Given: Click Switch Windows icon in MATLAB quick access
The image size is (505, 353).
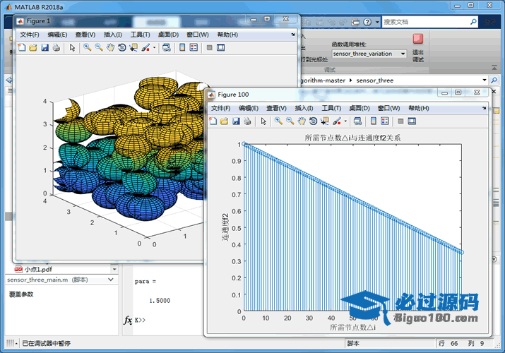Looking at the screenshot, I should coord(355,22).
